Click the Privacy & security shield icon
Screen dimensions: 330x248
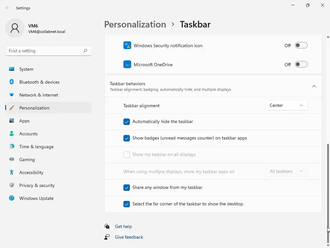pyautogui.click(x=12, y=185)
